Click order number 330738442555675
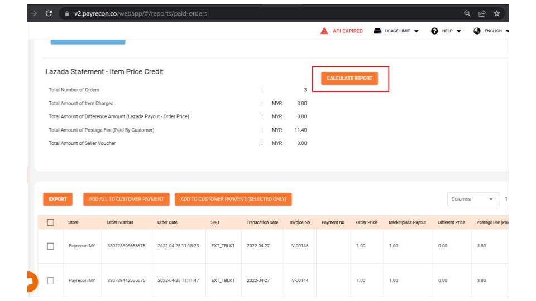Viewport: 536px width, 301px height. click(126, 280)
